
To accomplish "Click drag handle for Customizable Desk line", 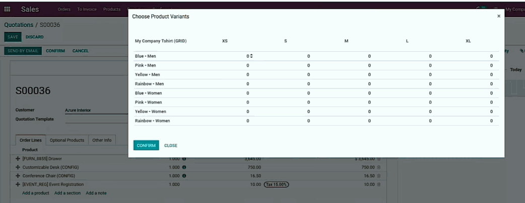I will tap(18, 167).
